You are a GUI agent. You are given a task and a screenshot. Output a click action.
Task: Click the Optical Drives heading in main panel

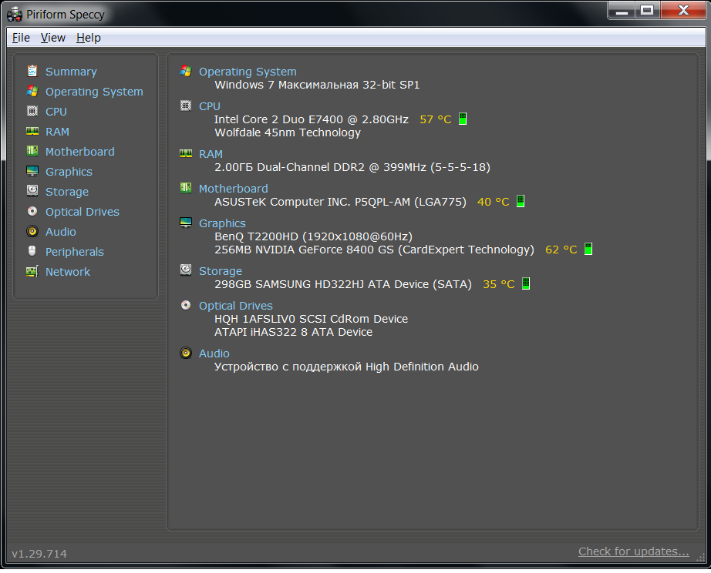pyautogui.click(x=236, y=306)
